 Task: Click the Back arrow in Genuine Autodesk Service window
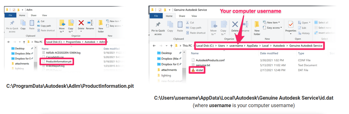point(154,46)
